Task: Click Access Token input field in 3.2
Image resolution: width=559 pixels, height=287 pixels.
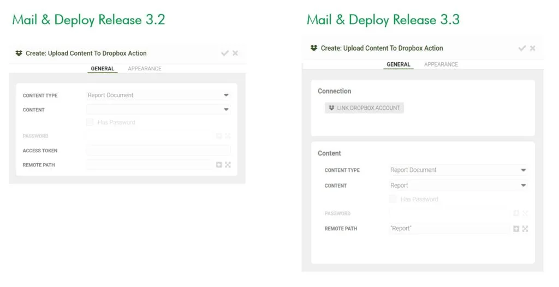Action: click(x=158, y=151)
